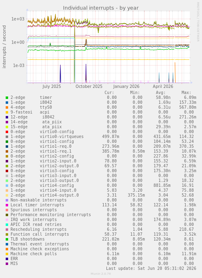Screen dimensions: 202x278
Task: Click the April 2026 axis label
Action: (x=163, y=87)
